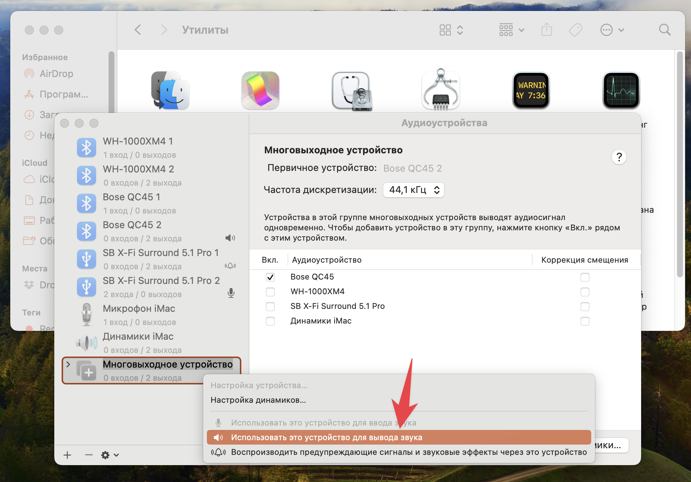This screenshot has height=482, width=691.
Task: Toggle drift correction for Динамики iMac
Action: click(585, 321)
